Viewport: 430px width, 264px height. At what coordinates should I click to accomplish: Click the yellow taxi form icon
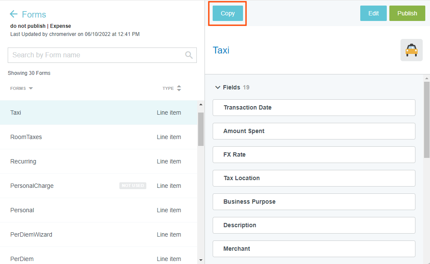(x=411, y=50)
